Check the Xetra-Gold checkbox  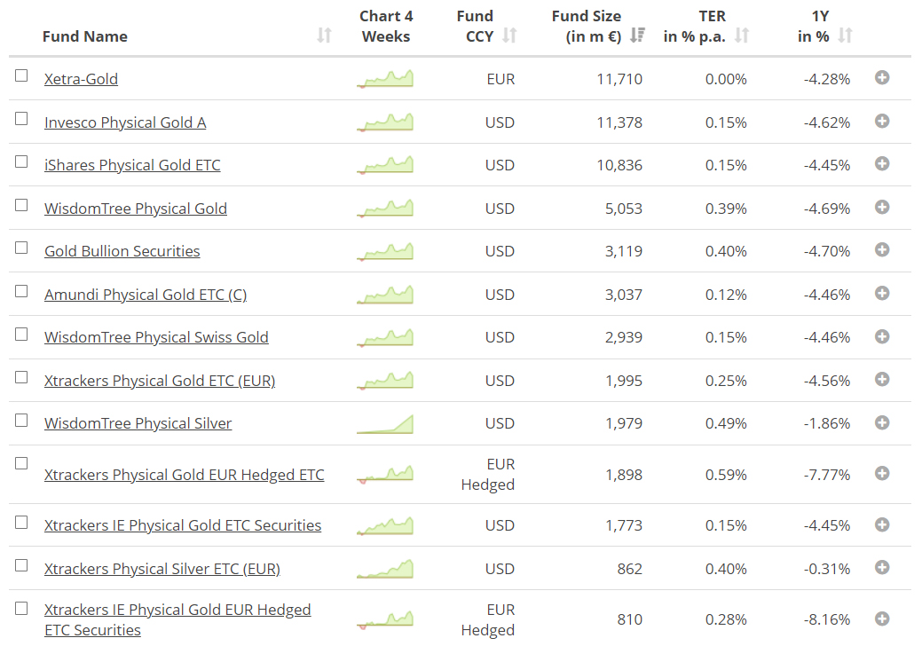click(x=21, y=76)
